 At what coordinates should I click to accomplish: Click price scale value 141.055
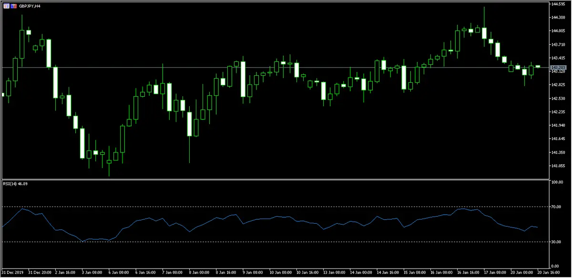tap(558, 166)
